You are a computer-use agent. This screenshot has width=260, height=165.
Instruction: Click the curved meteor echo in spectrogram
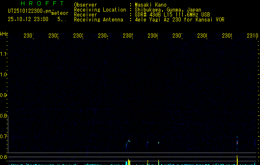(x=128, y=143)
